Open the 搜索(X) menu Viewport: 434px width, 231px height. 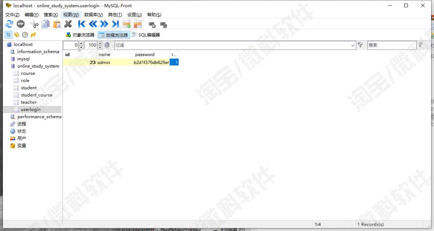coord(51,15)
